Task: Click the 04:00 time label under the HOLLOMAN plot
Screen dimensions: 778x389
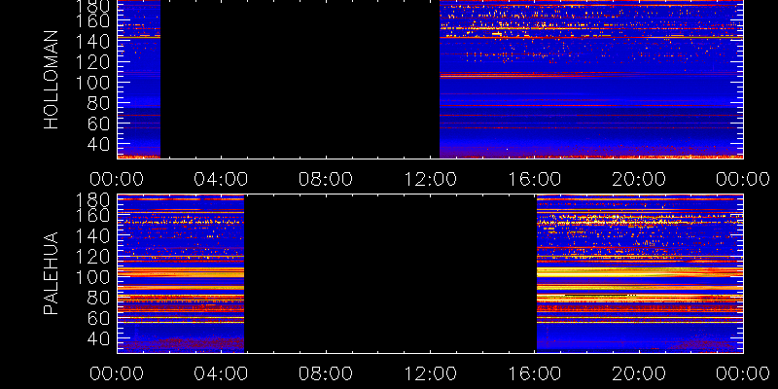Action: click(221, 179)
